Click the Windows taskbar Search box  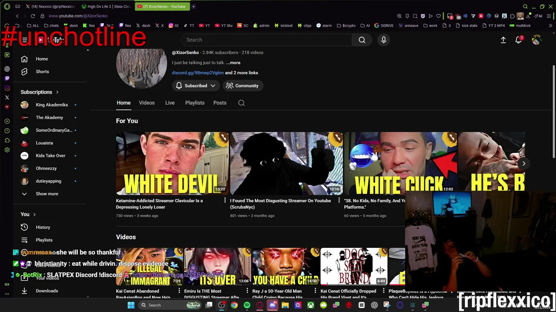click(169, 305)
